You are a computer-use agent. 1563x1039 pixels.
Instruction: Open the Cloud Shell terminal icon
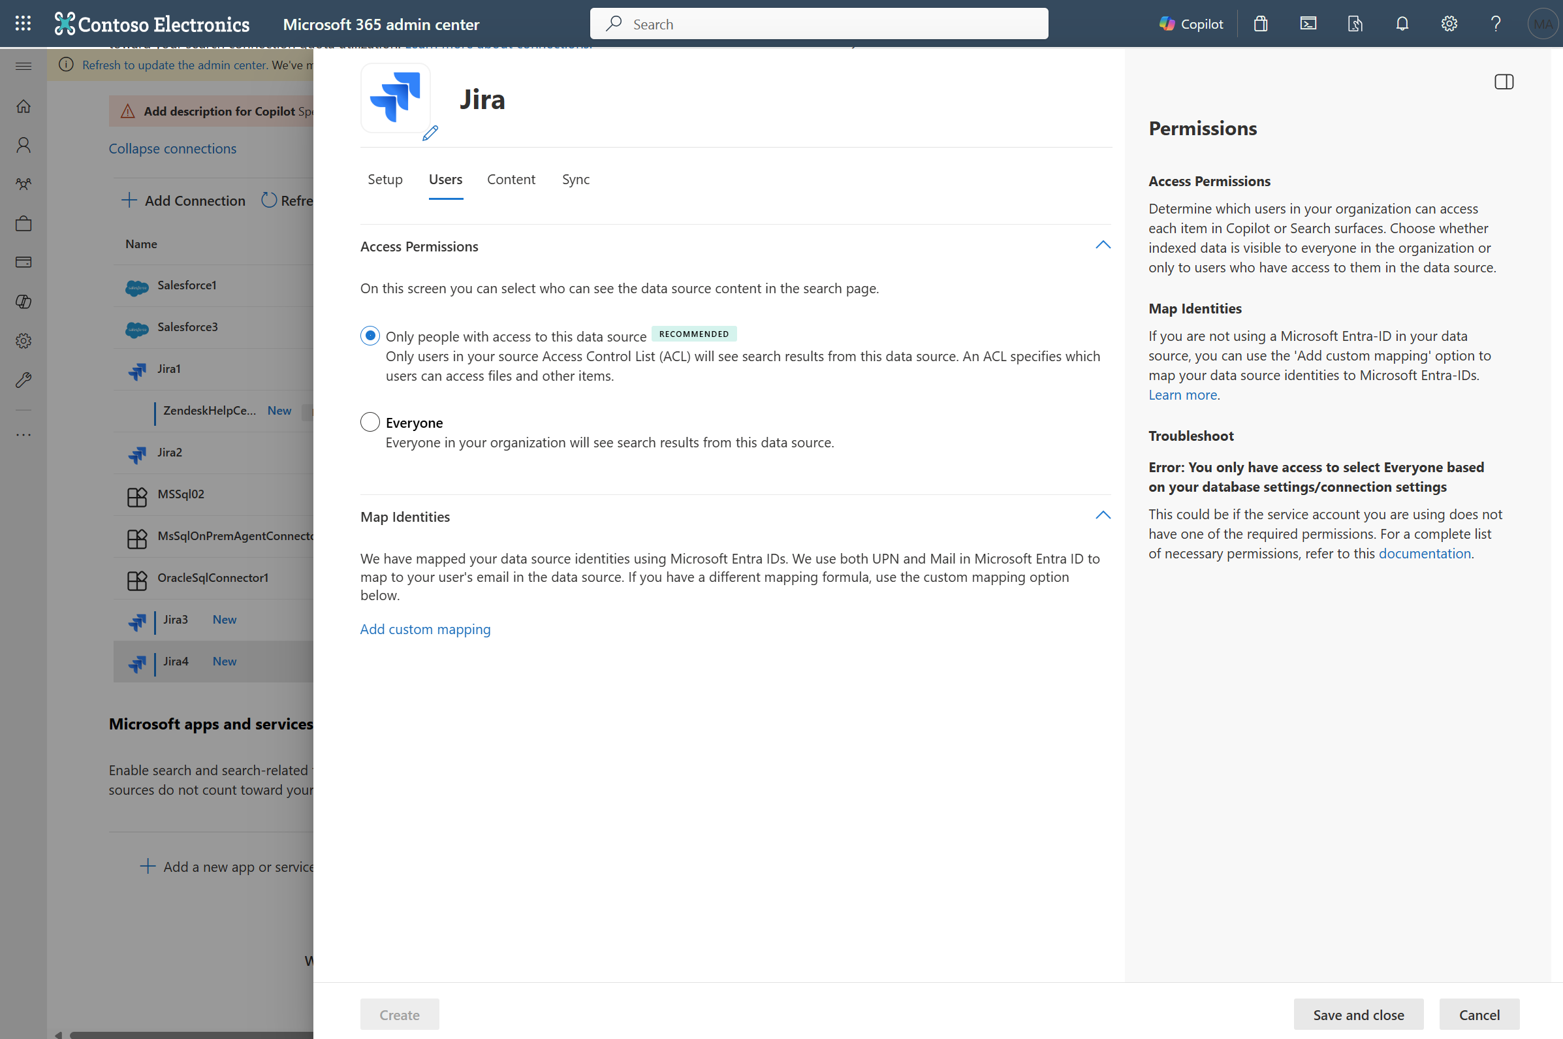(x=1308, y=24)
